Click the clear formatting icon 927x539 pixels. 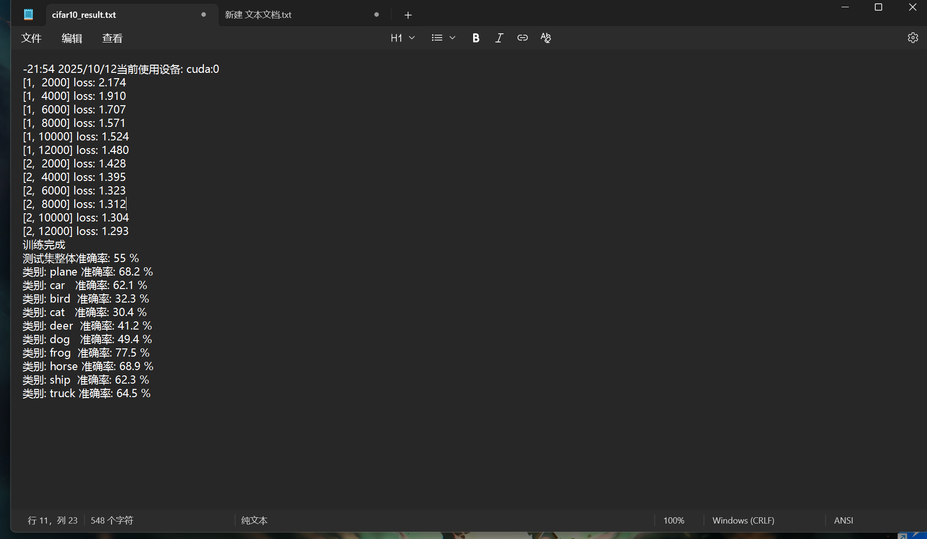[x=546, y=38]
